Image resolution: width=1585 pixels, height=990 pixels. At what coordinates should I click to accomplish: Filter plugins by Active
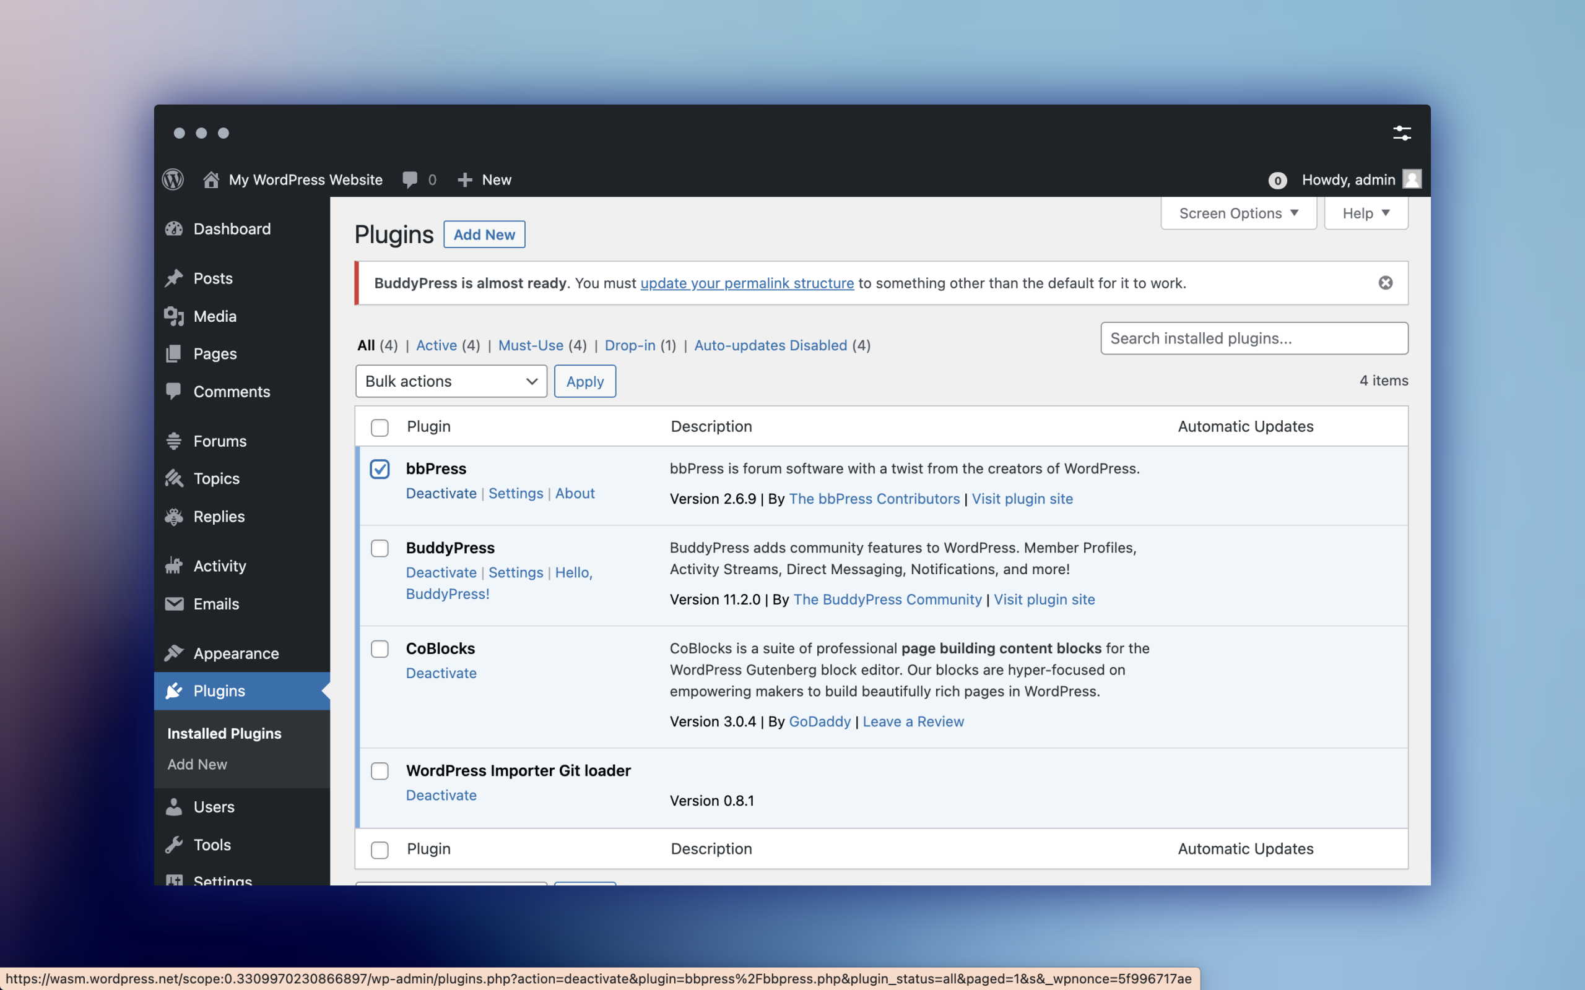tap(437, 345)
